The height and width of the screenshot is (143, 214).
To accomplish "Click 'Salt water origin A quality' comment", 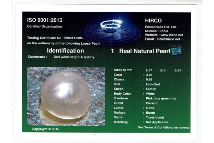I will pyautogui.click(x=74, y=57).
